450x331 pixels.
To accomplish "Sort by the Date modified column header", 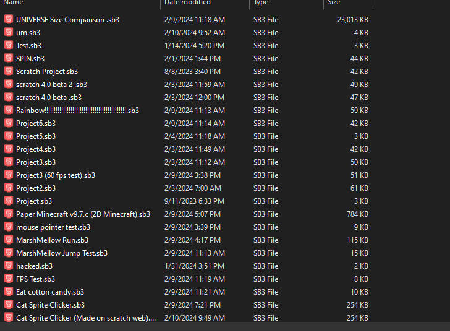I will point(187,2).
